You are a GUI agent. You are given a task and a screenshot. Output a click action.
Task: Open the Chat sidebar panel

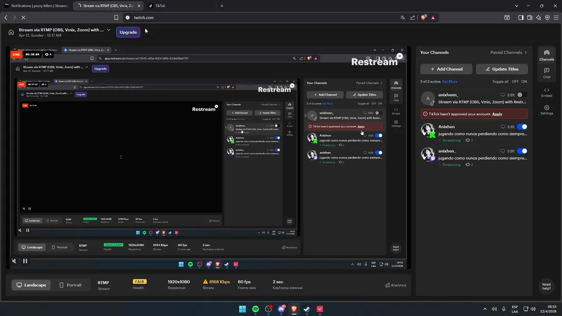[x=547, y=73]
